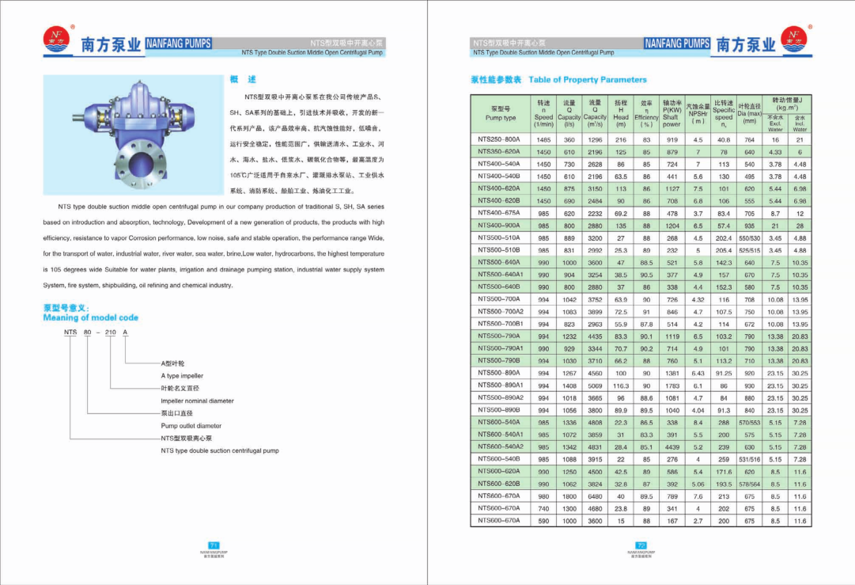
Task: Click the page number 72 badge
Action: 641,545
